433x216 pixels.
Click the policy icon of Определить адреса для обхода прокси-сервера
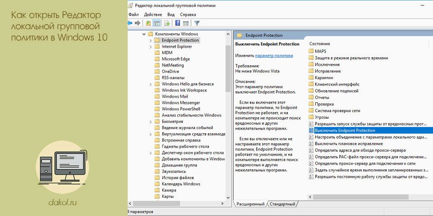(311, 150)
